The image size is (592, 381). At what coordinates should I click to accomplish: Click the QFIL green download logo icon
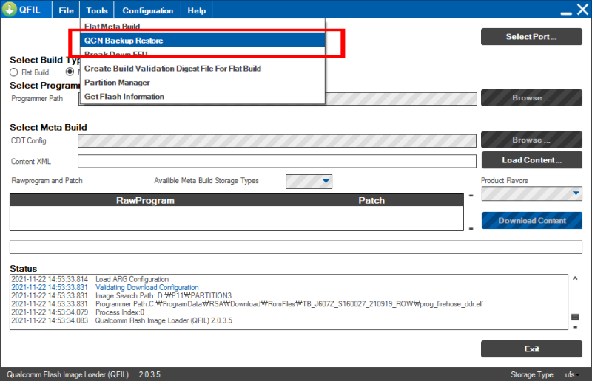pyautogui.click(x=9, y=9)
